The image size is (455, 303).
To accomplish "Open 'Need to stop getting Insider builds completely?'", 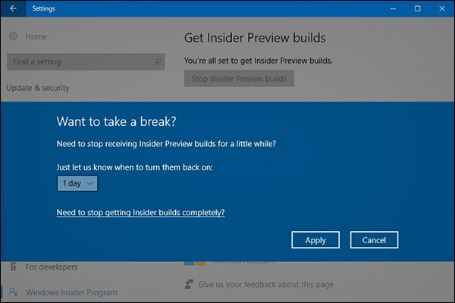I will (140, 213).
